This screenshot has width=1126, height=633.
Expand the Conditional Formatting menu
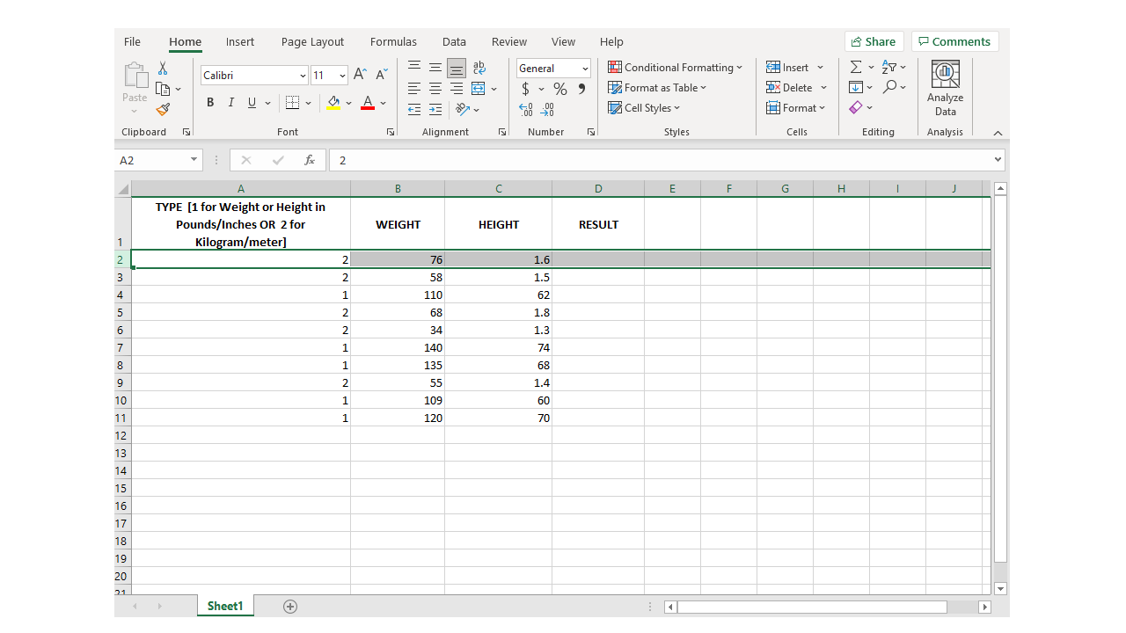675,68
